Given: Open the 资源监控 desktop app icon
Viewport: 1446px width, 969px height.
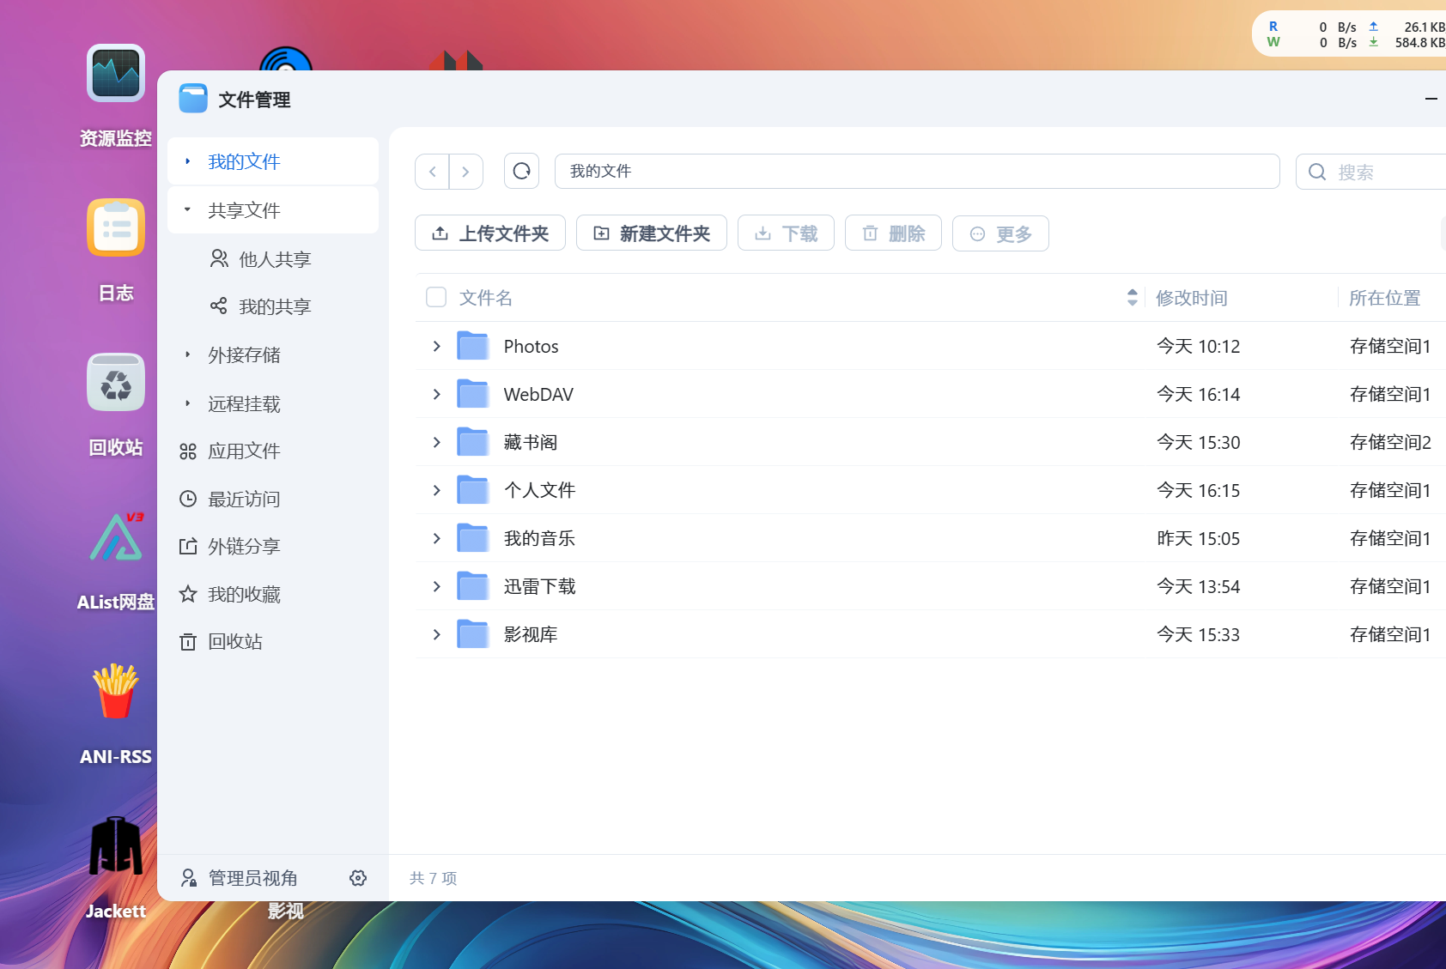Looking at the screenshot, I should click(116, 74).
